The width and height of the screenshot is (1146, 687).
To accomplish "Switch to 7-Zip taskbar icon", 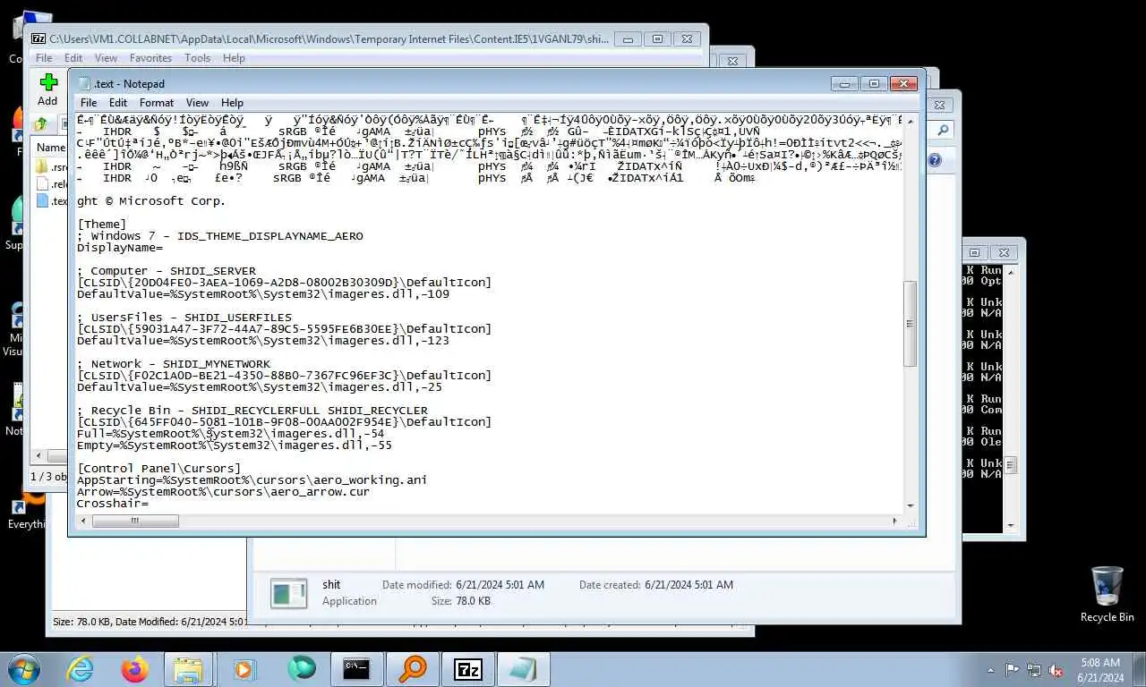I will click(x=467, y=669).
